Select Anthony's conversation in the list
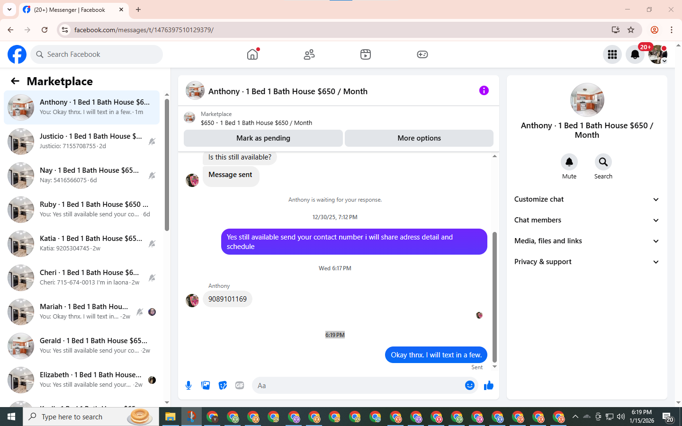The width and height of the screenshot is (682, 426). (x=81, y=107)
